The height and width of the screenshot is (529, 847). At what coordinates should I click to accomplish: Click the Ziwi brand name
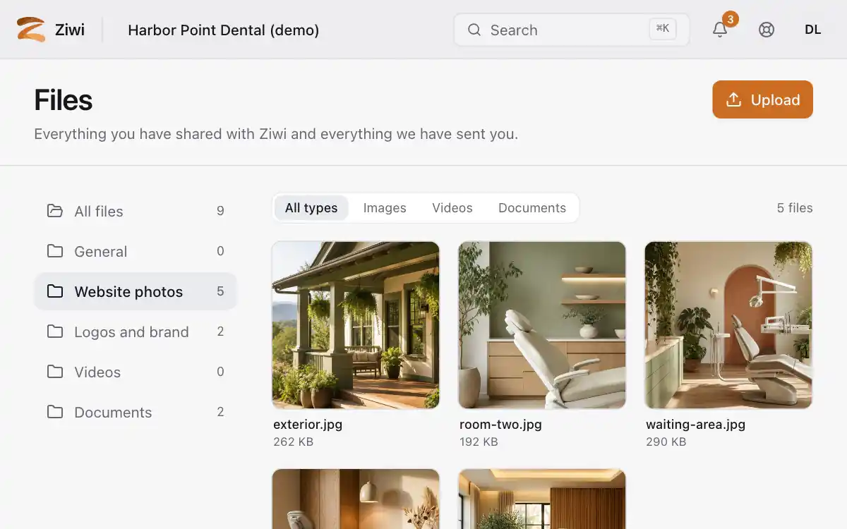[70, 30]
